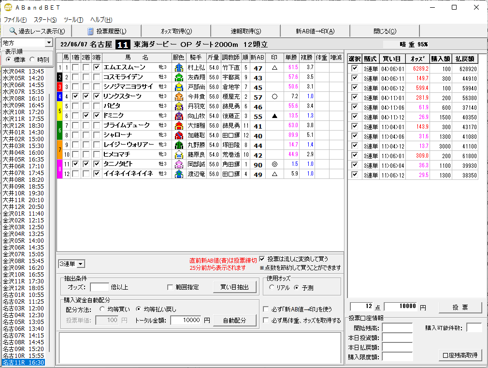Click 新AB column header
Screen dimensions: 488x368
pyautogui.click(x=258, y=58)
